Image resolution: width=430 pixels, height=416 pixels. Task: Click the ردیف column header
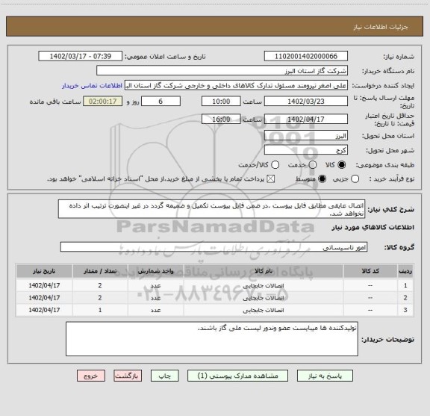405,271
